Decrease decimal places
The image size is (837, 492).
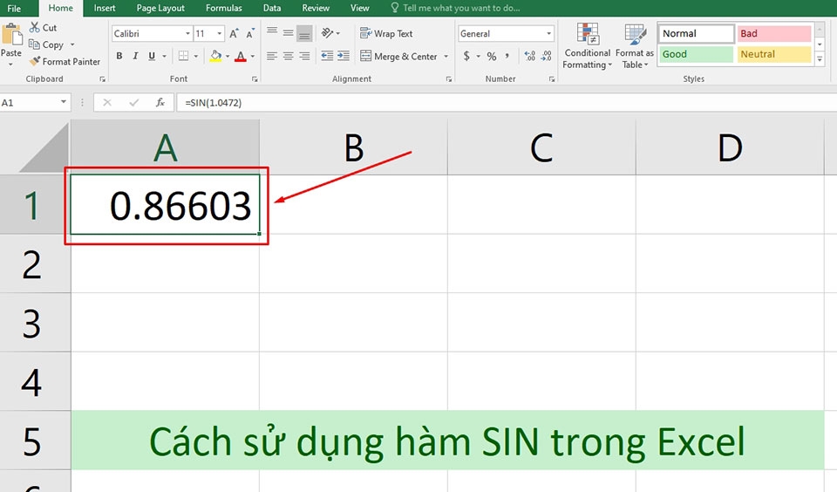point(546,56)
